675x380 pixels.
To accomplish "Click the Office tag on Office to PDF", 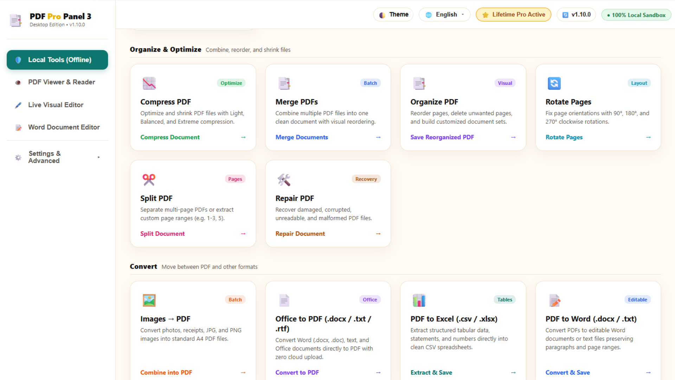I will tap(370, 300).
